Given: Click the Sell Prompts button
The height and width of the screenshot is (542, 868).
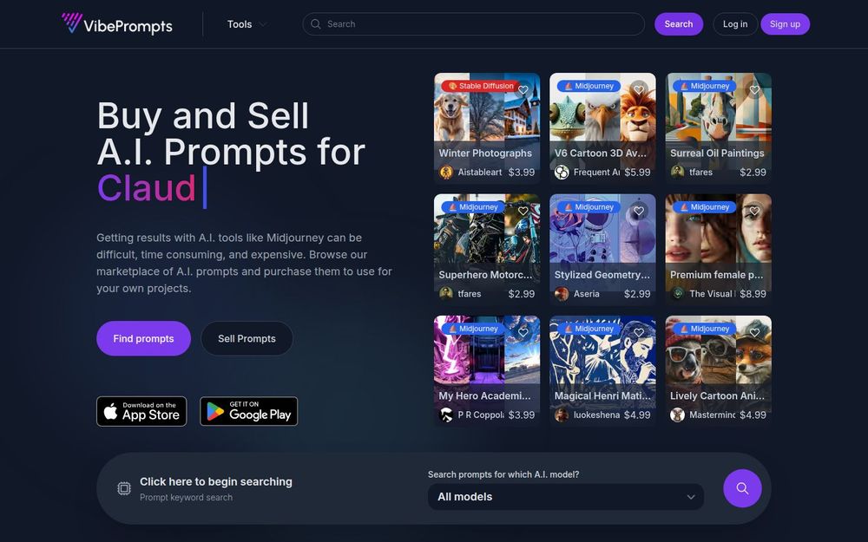Looking at the screenshot, I should coord(247,338).
